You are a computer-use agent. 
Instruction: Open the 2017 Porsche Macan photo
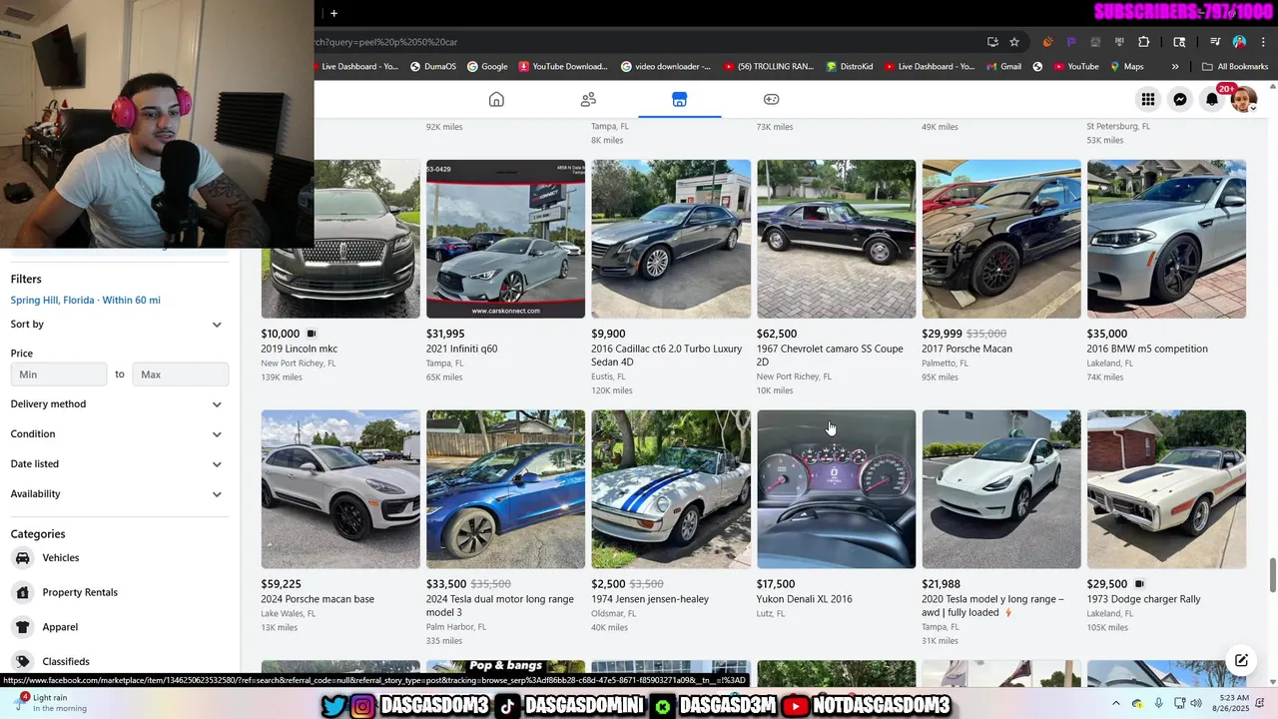(1001, 239)
